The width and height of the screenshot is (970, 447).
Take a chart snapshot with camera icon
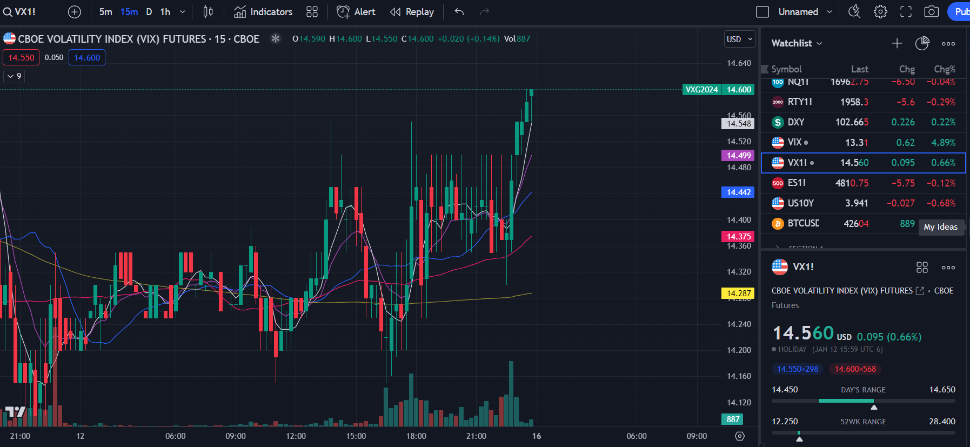click(x=931, y=12)
